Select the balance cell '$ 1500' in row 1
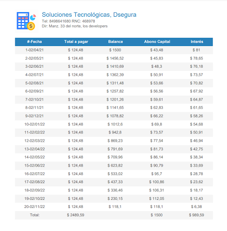This screenshot has height=231, width=227. pos(115,50)
